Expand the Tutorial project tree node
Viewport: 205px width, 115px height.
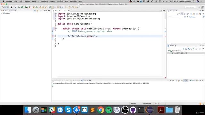[2, 13]
